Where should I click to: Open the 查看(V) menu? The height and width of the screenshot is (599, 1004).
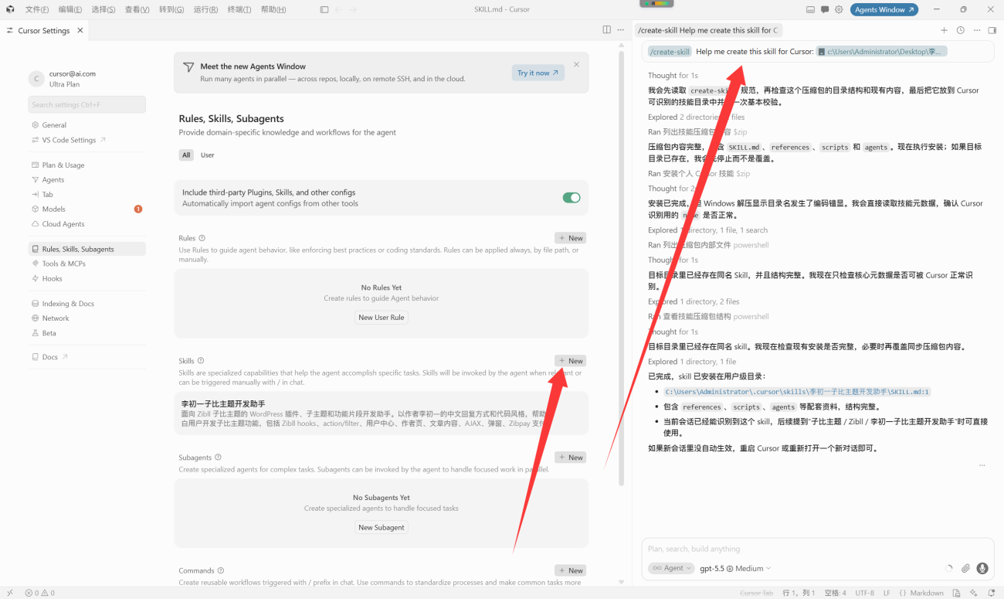click(x=137, y=9)
